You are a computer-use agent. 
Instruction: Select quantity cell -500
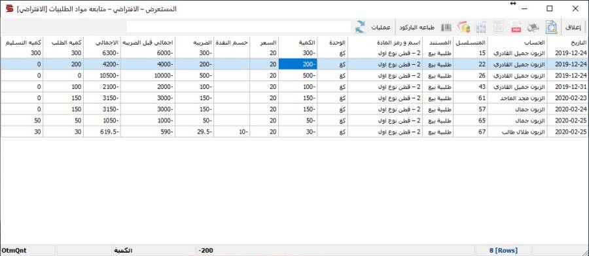point(298,75)
